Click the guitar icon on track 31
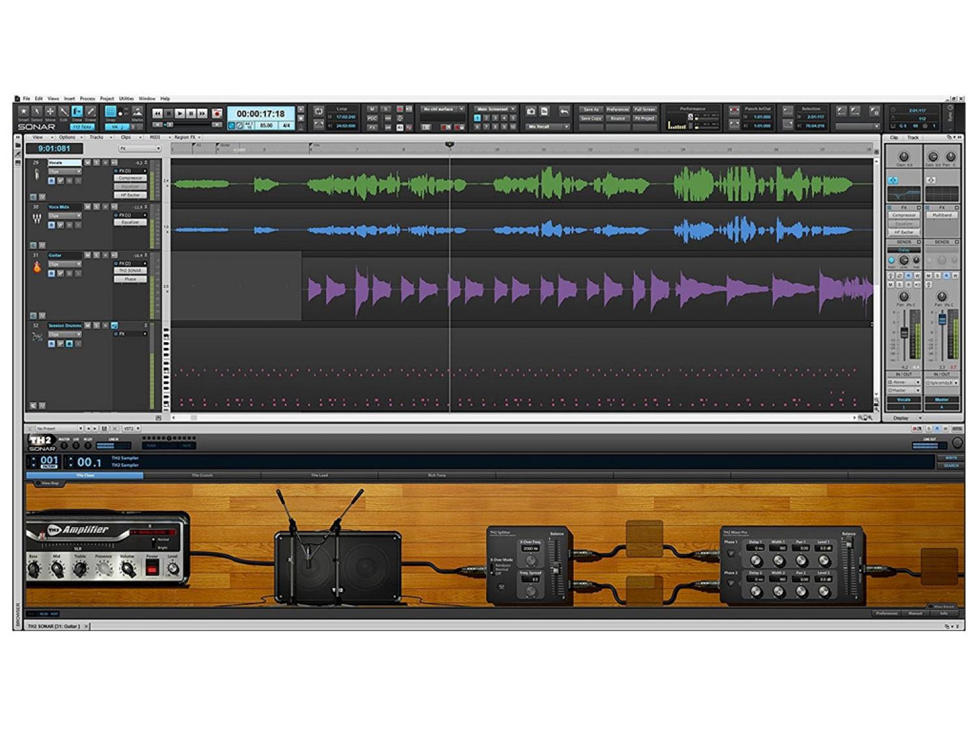 [x=37, y=267]
